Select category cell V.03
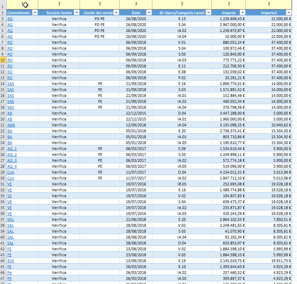Screen dimensions: 297x284 [x=182, y=255]
